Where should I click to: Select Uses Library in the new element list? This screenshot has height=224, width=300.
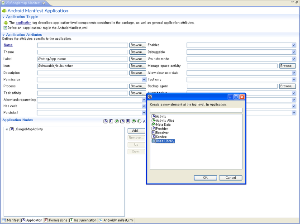coord(163,141)
